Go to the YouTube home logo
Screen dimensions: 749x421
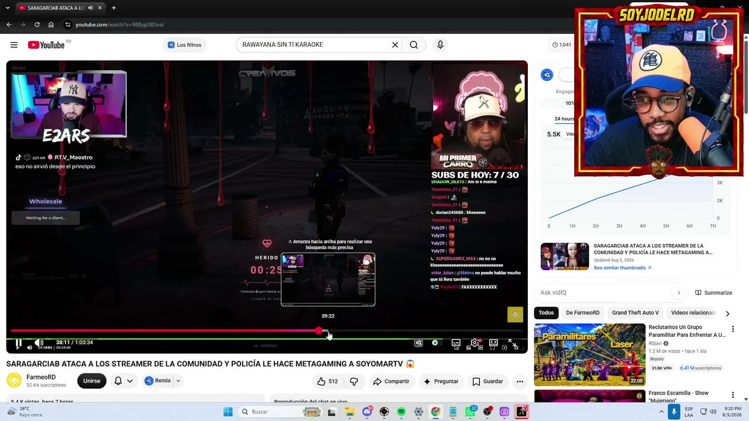tap(46, 45)
